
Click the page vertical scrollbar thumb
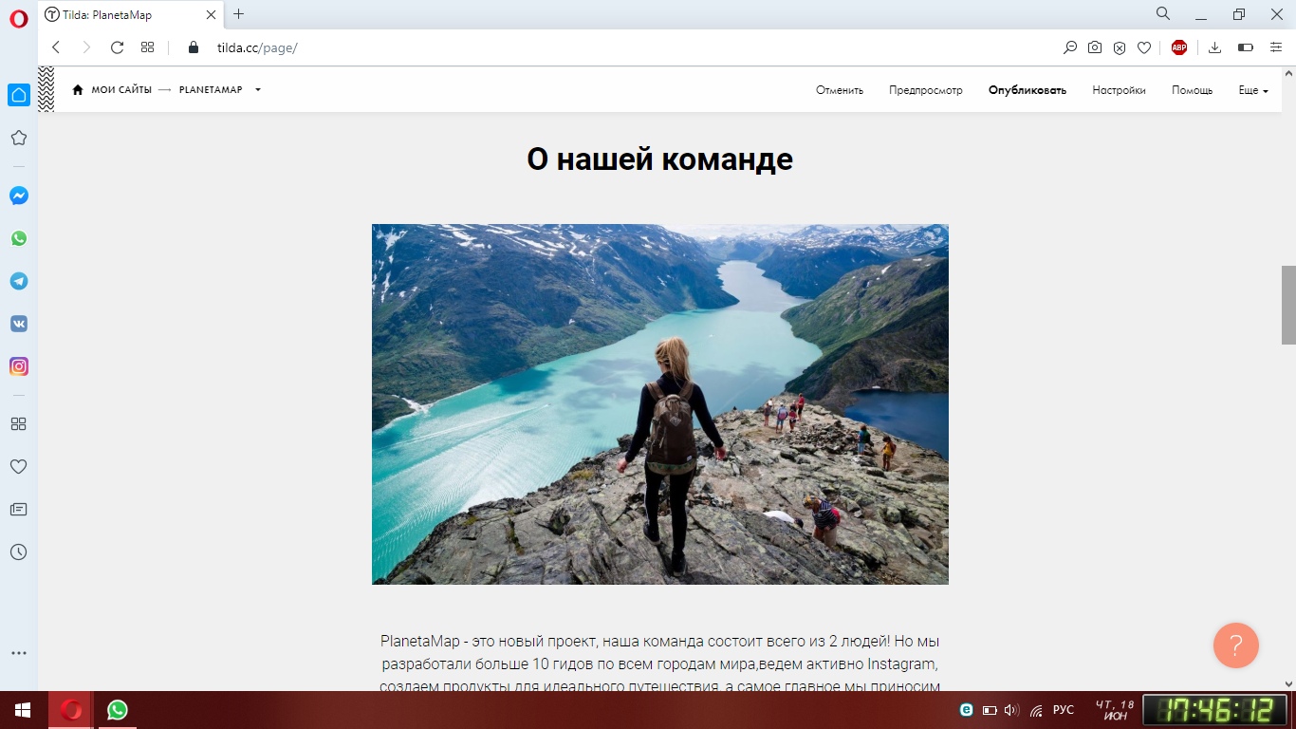coord(1288,305)
